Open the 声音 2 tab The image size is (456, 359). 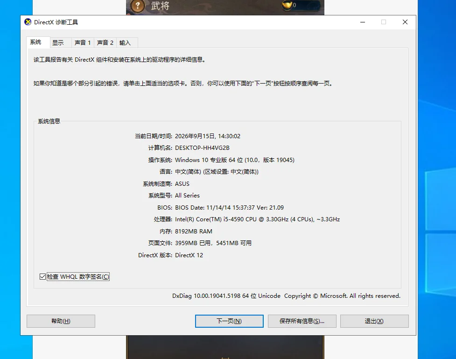(105, 43)
